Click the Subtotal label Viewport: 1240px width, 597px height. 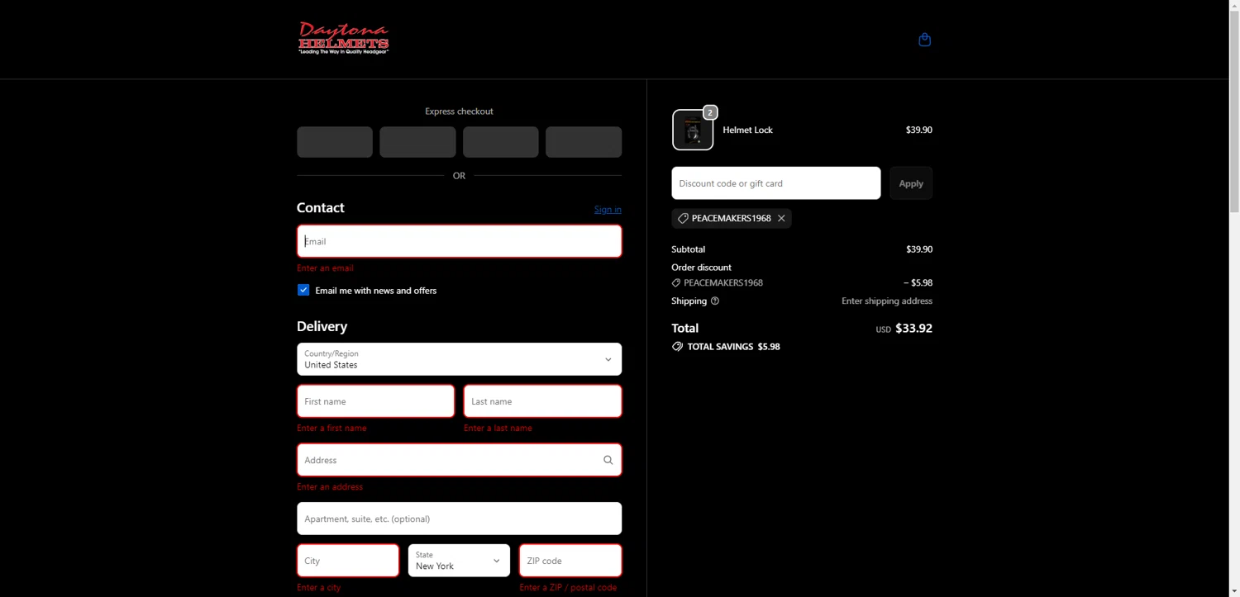pos(689,249)
